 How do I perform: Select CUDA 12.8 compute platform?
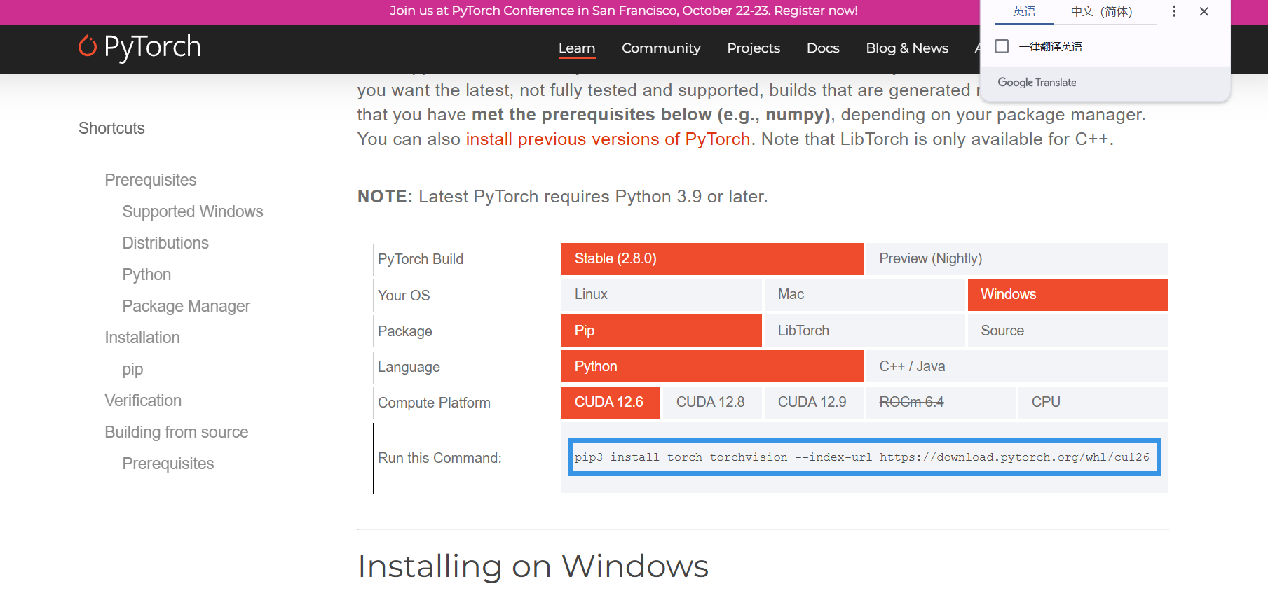712,403
